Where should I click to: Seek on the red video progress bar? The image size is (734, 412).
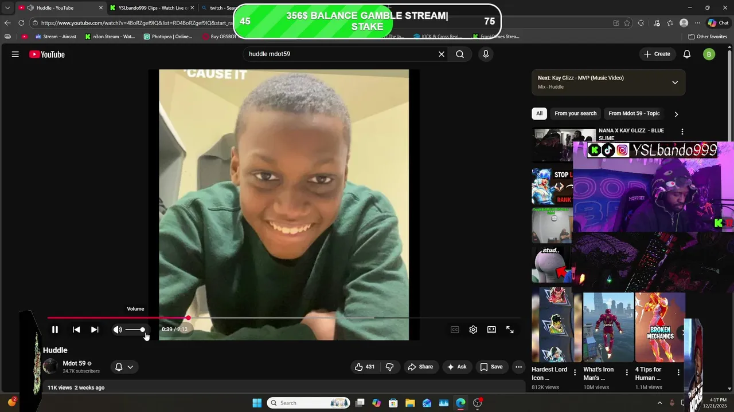point(284,318)
